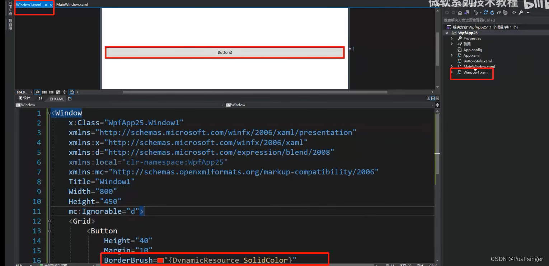Collapse the Grid tag at line 12
Image resolution: width=549 pixels, height=266 pixels.
(49, 221)
